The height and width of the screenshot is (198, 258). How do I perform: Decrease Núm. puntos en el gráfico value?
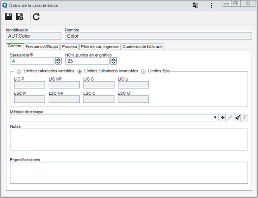click(x=114, y=63)
